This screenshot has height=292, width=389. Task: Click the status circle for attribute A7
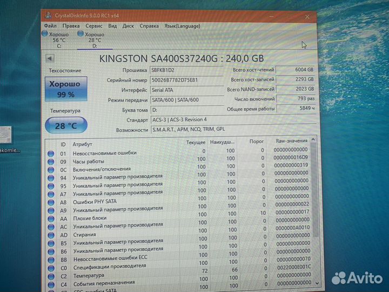pyautogui.click(x=51, y=194)
